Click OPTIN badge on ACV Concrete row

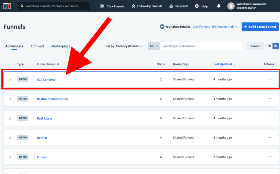pyautogui.click(x=23, y=79)
